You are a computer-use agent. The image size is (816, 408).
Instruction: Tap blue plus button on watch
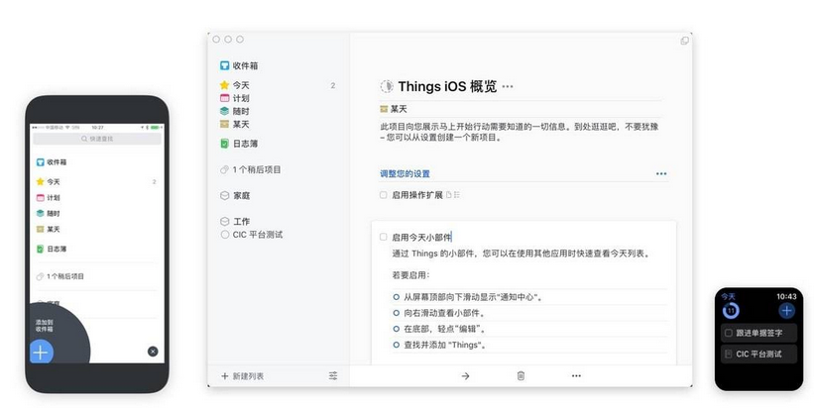pos(786,311)
